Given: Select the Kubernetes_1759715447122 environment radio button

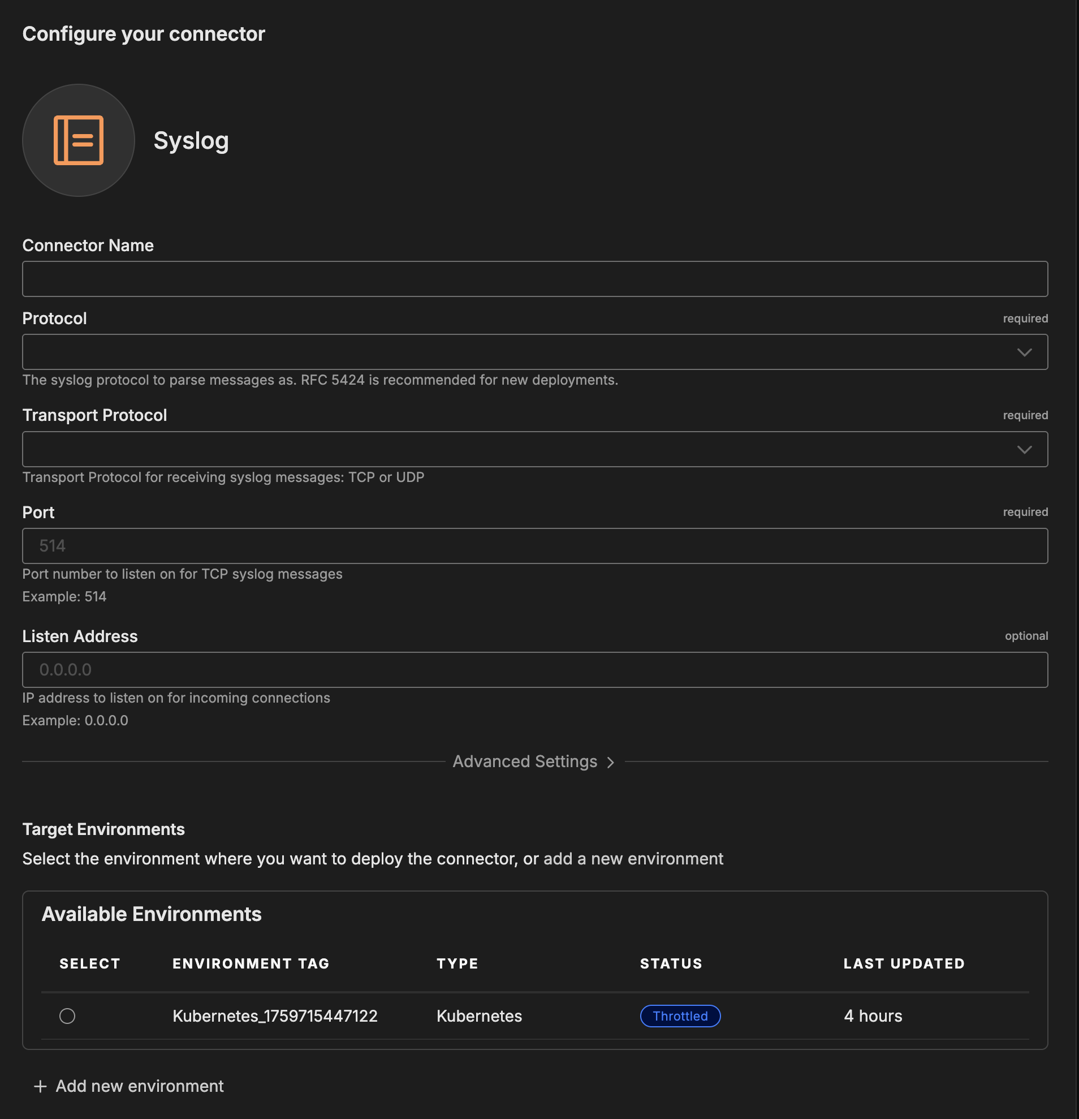Looking at the screenshot, I should click(x=67, y=1015).
